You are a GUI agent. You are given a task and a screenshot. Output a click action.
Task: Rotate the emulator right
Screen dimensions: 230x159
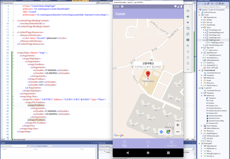click(x=188, y=34)
